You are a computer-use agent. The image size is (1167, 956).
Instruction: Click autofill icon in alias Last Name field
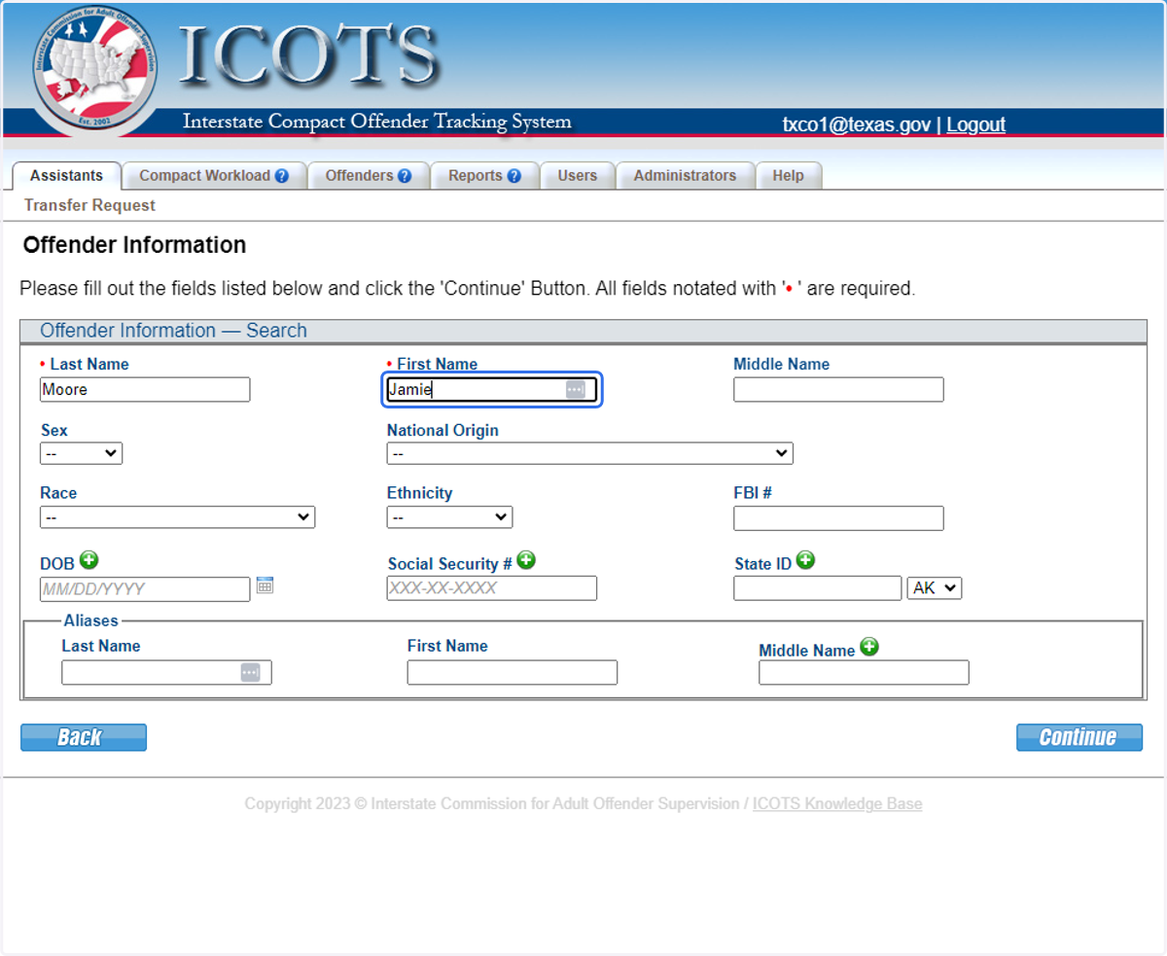(250, 672)
